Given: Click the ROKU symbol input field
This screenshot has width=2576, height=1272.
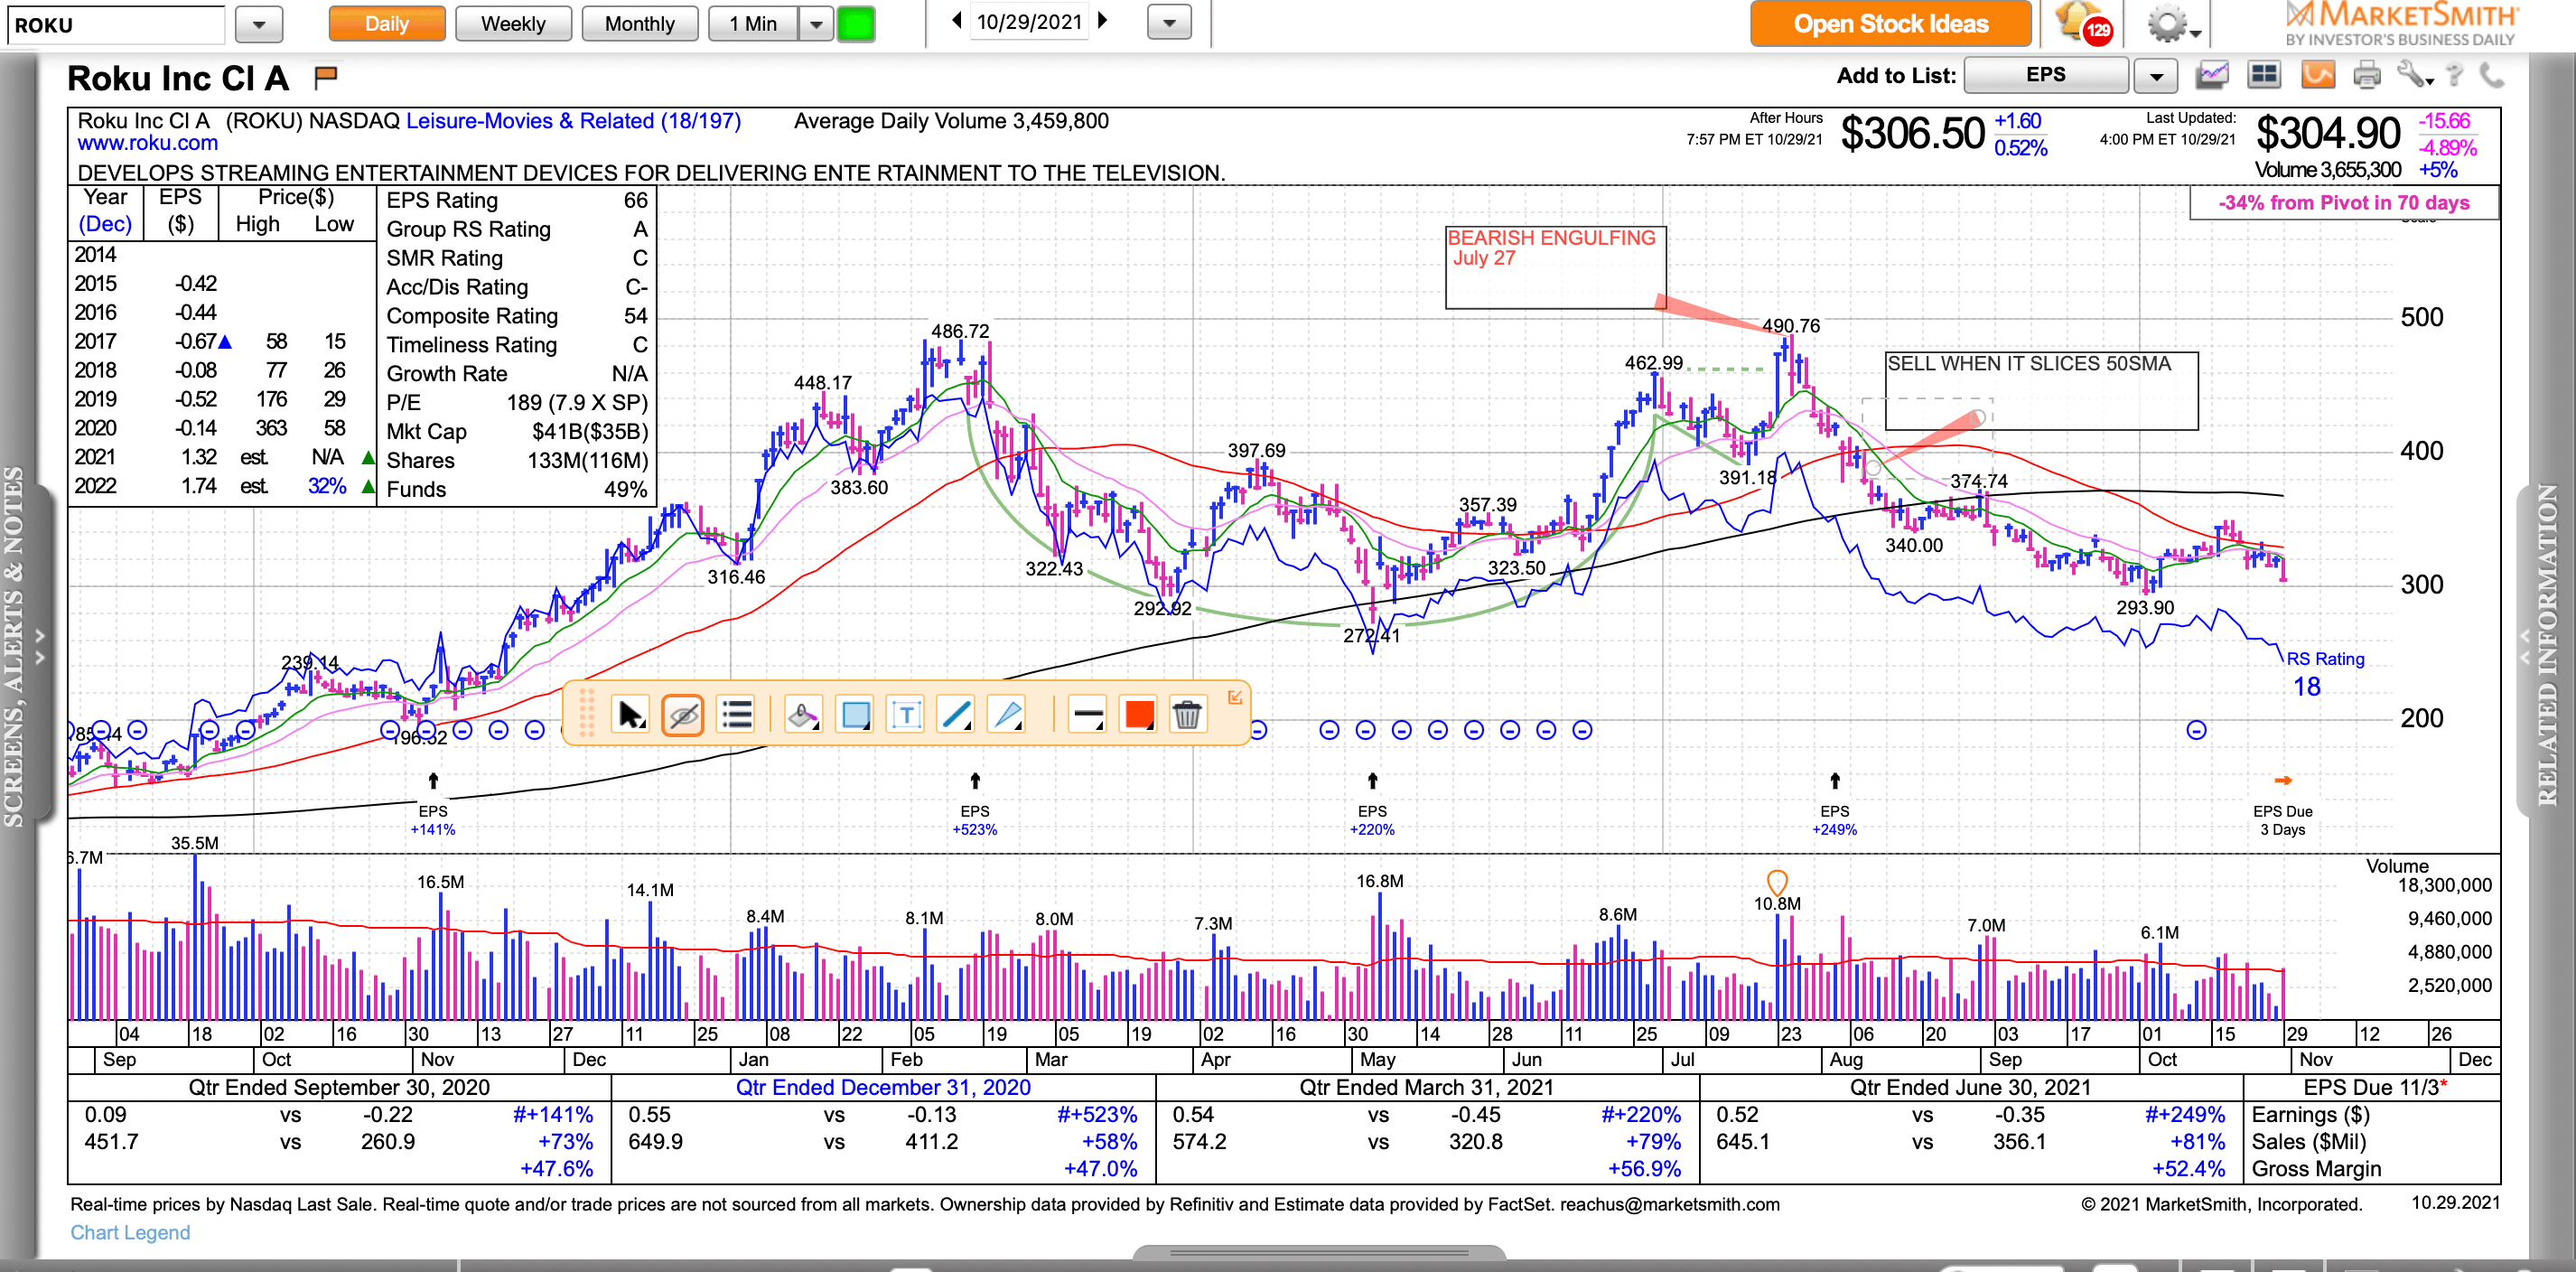Looking at the screenshot, I should click(116, 24).
